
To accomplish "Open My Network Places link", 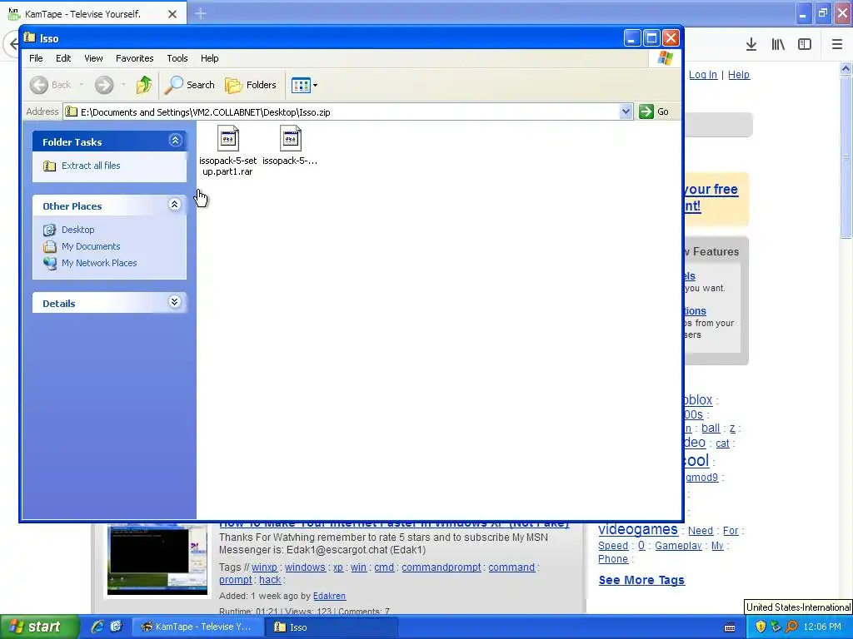I will [99, 263].
